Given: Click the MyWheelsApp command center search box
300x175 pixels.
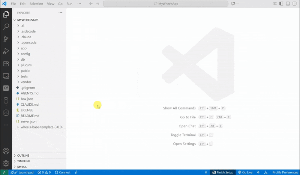Looking at the screenshot, I should (x=166, y=4).
